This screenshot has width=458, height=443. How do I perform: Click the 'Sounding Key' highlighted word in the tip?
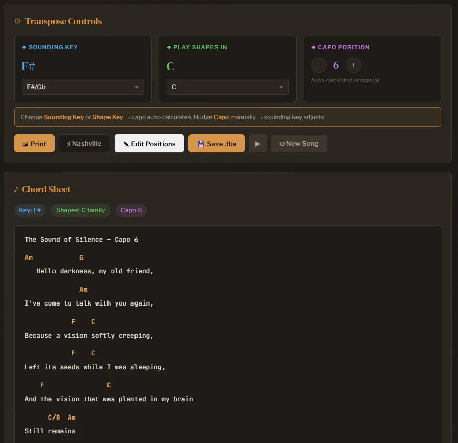pos(64,117)
